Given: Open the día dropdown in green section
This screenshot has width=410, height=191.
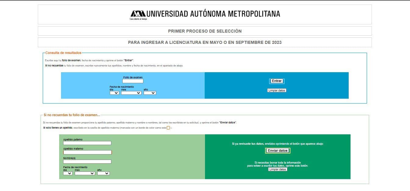Looking at the screenshot, I should coord(68,173).
